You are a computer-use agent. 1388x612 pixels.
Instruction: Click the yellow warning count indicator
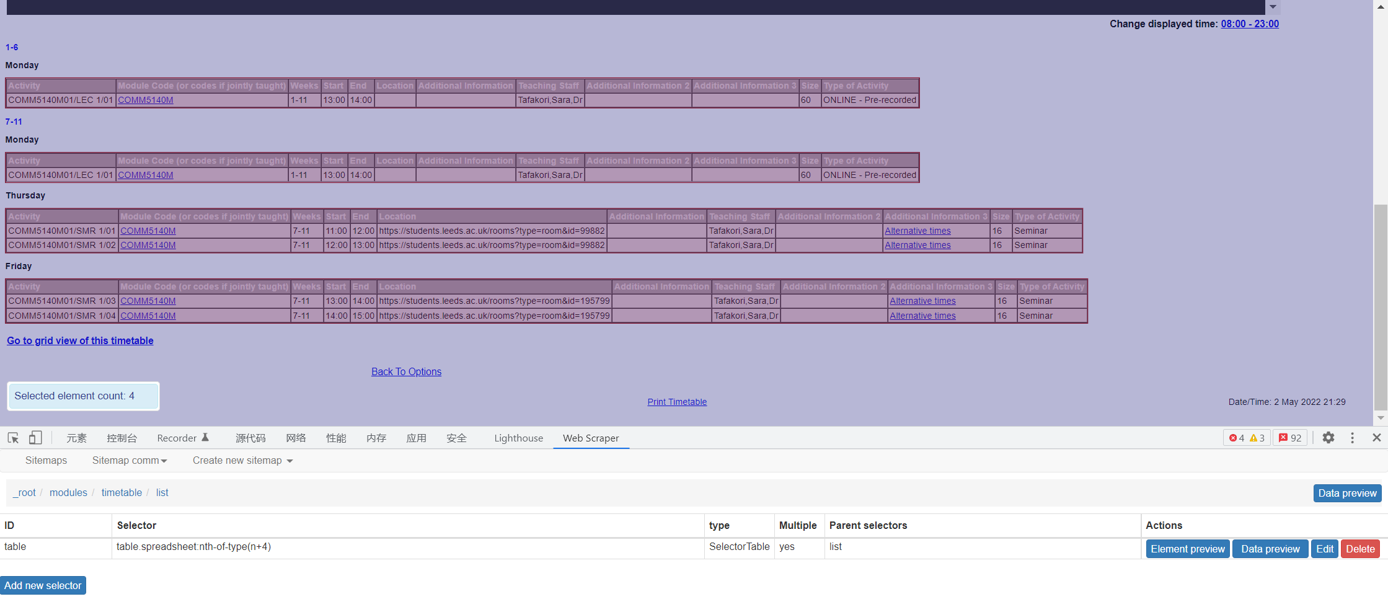1257,438
